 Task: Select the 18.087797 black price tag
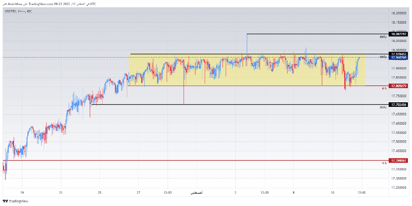coord(399,34)
